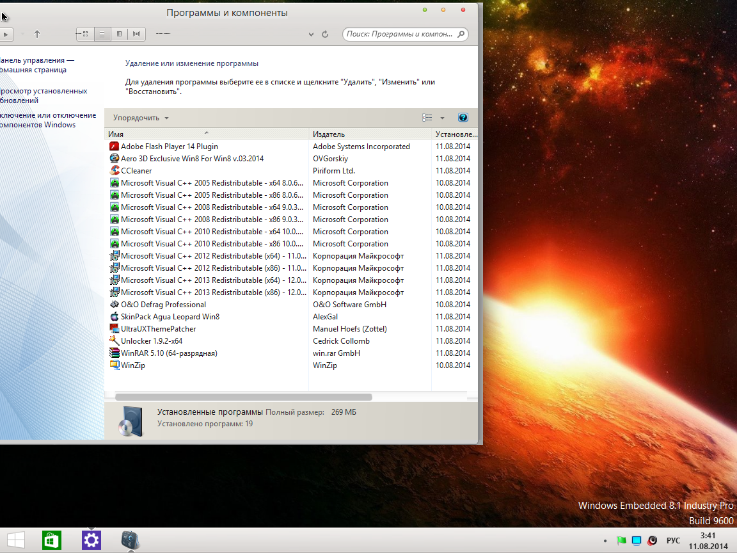
Task: Refresh the programs list
Action: (x=325, y=35)
